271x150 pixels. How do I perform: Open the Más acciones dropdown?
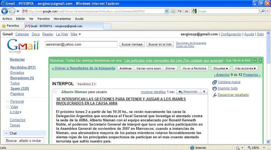coord(245,69)
